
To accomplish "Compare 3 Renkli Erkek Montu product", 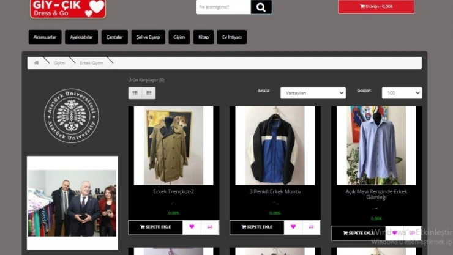I will pos(311,227).
